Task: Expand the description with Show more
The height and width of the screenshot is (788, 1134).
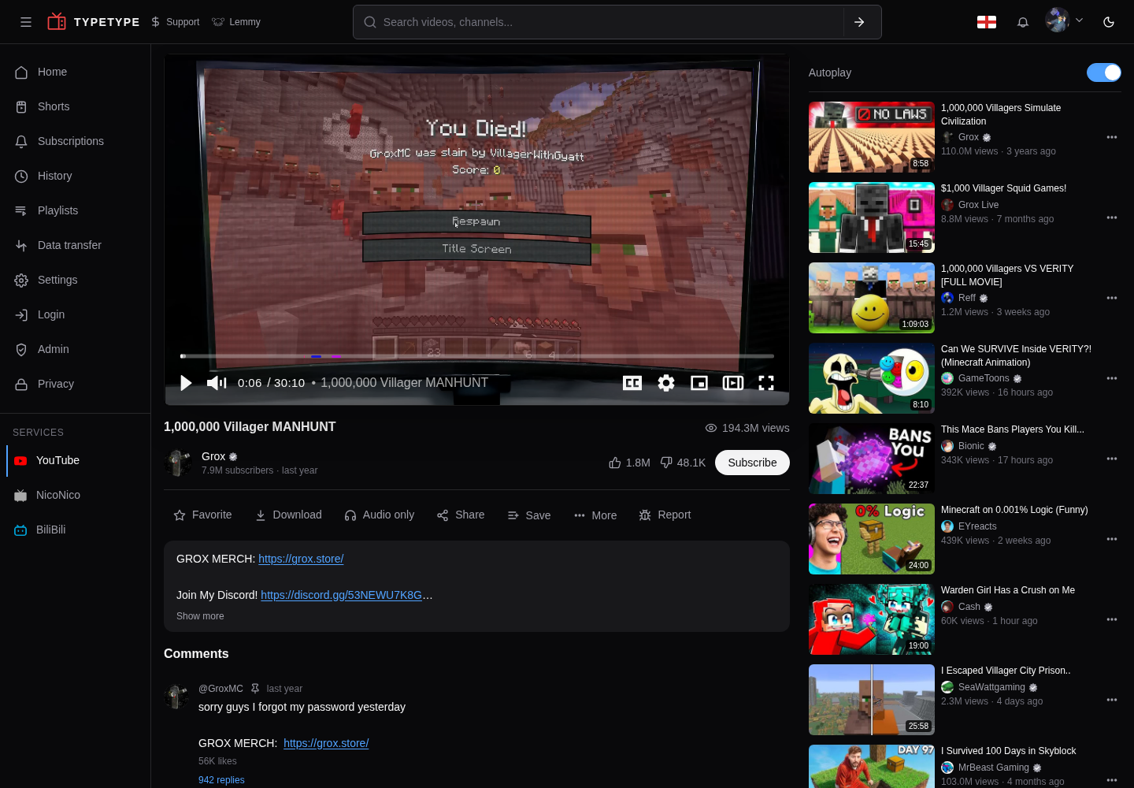Action: pyautogui.click(x=200, y=616)
